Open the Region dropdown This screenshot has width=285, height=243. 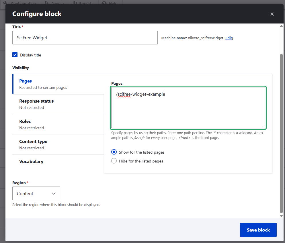click(x=36, y=193)
